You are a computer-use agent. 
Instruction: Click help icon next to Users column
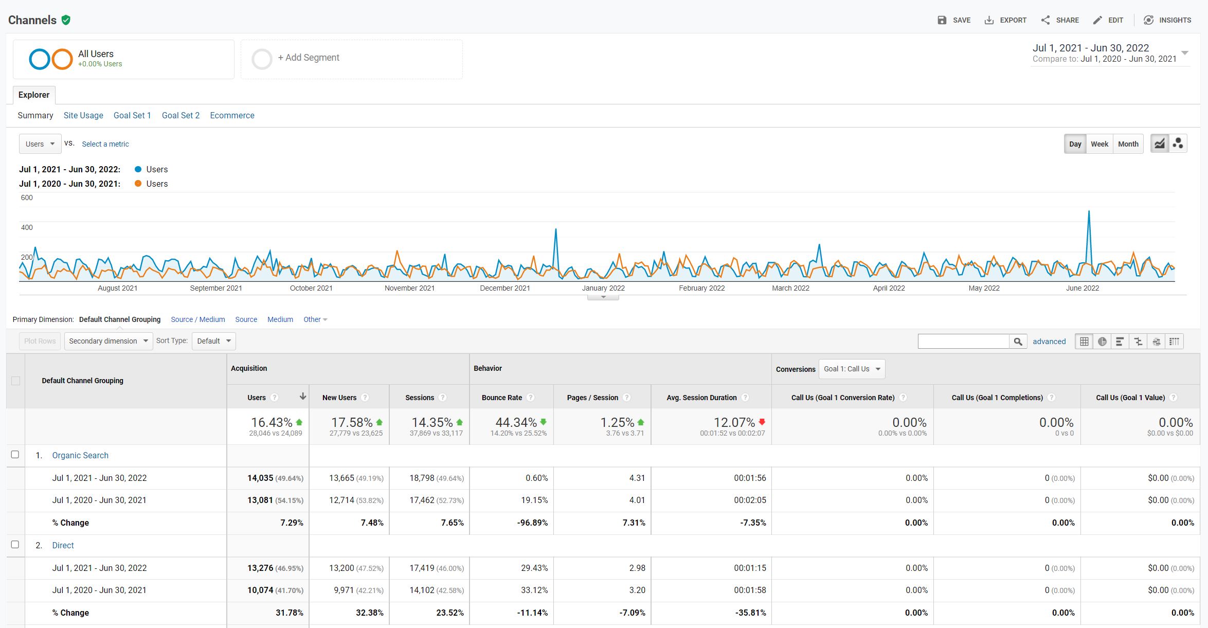[x=275, y=398]
